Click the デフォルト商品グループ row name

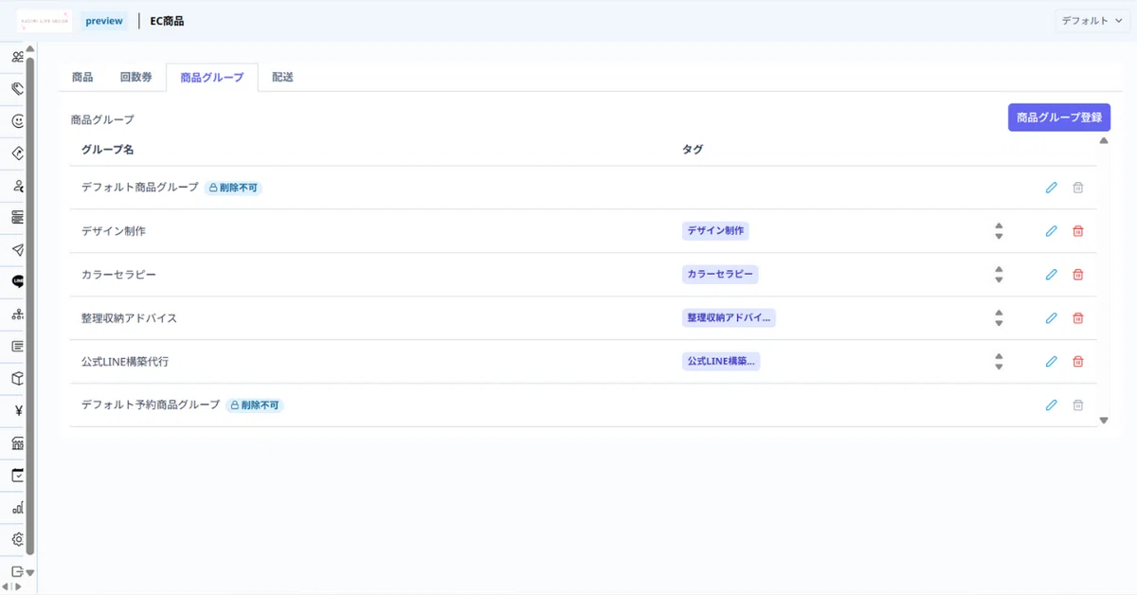pos(140,188)
